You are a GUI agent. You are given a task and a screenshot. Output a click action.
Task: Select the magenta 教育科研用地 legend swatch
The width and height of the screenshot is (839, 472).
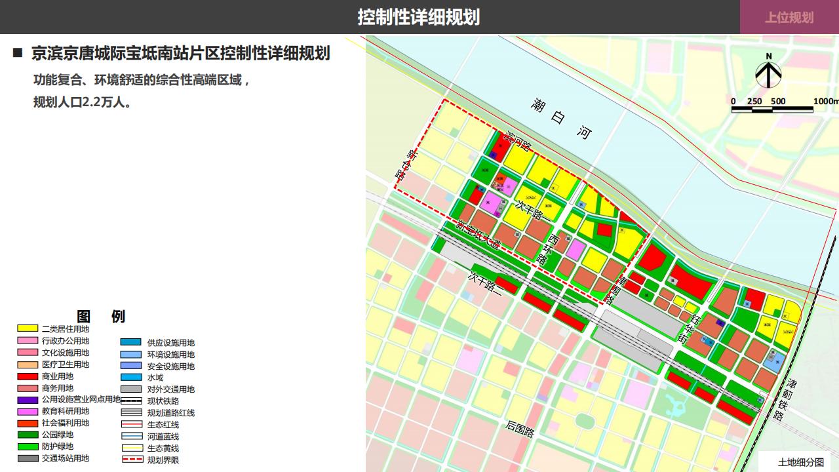[x=28, y=411]
